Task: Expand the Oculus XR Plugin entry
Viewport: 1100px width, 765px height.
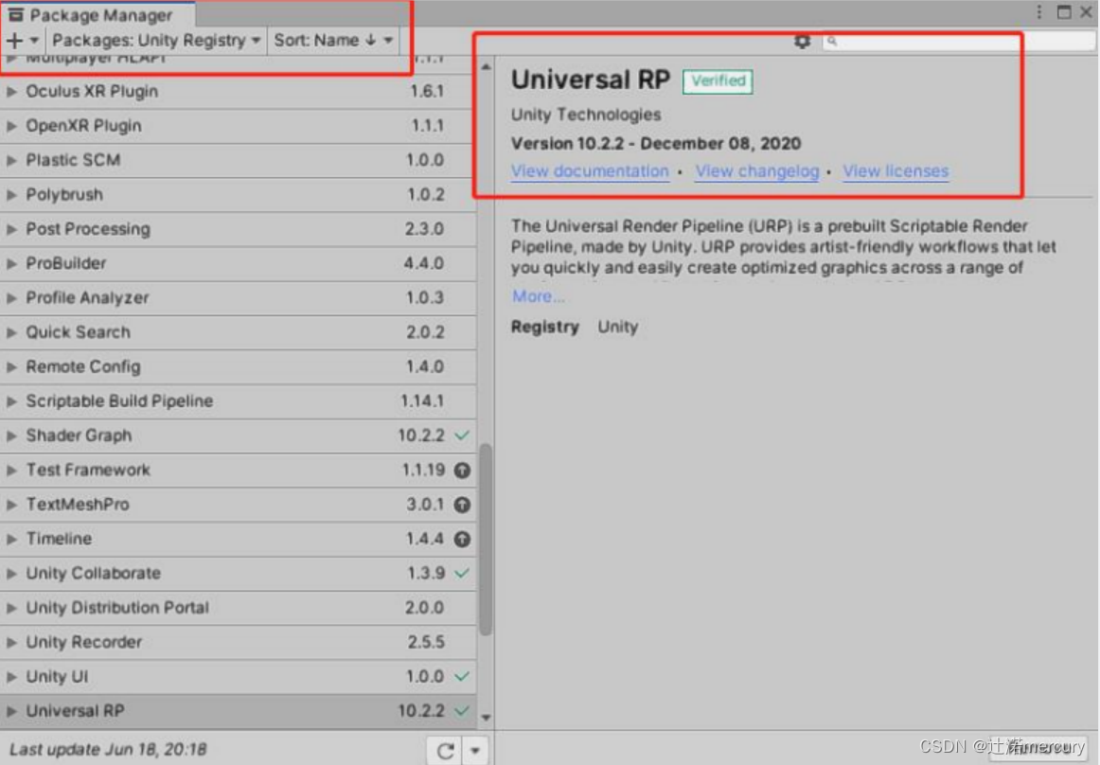Action: pos(11,91)
